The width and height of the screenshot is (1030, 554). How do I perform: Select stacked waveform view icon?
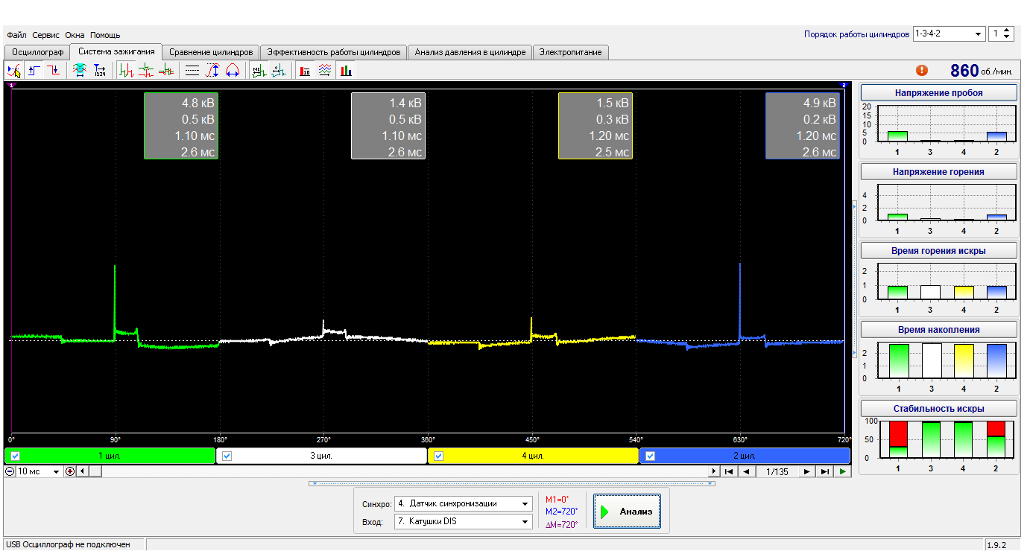pos(147,71)
